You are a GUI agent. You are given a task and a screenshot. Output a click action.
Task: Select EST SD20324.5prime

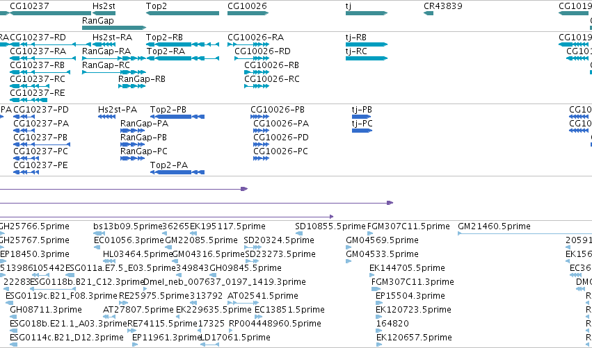pyautogui.click(x=279, y=240)
